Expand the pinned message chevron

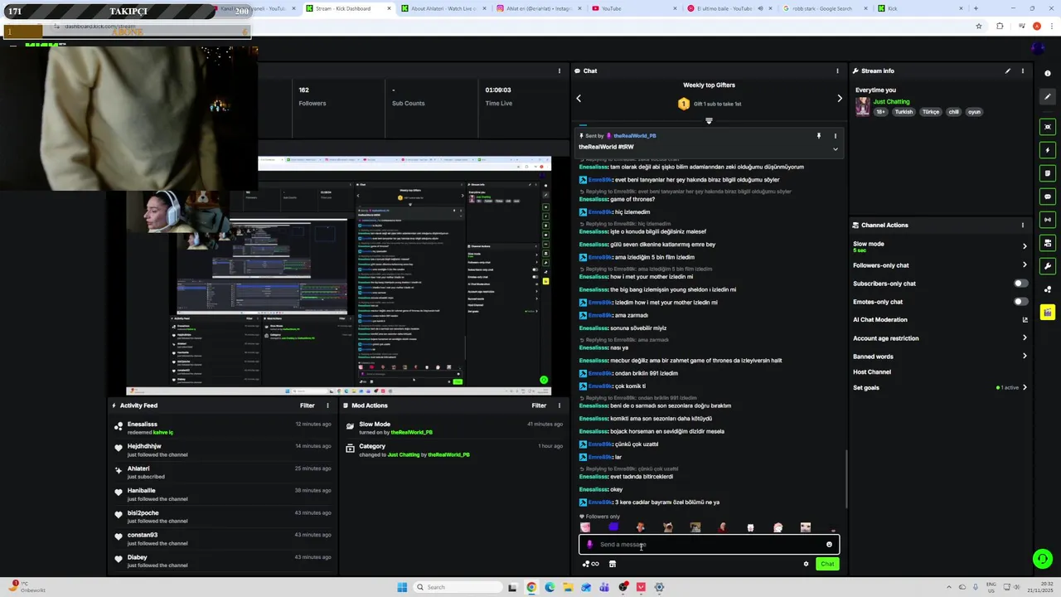coord(835,149)
